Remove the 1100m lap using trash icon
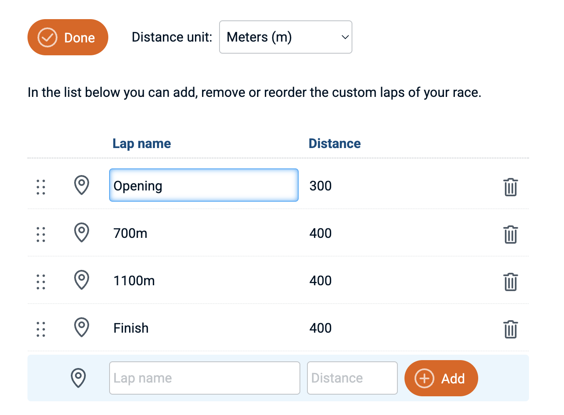The width and height of the screenshot is (564, 415). tap(510, 282)
